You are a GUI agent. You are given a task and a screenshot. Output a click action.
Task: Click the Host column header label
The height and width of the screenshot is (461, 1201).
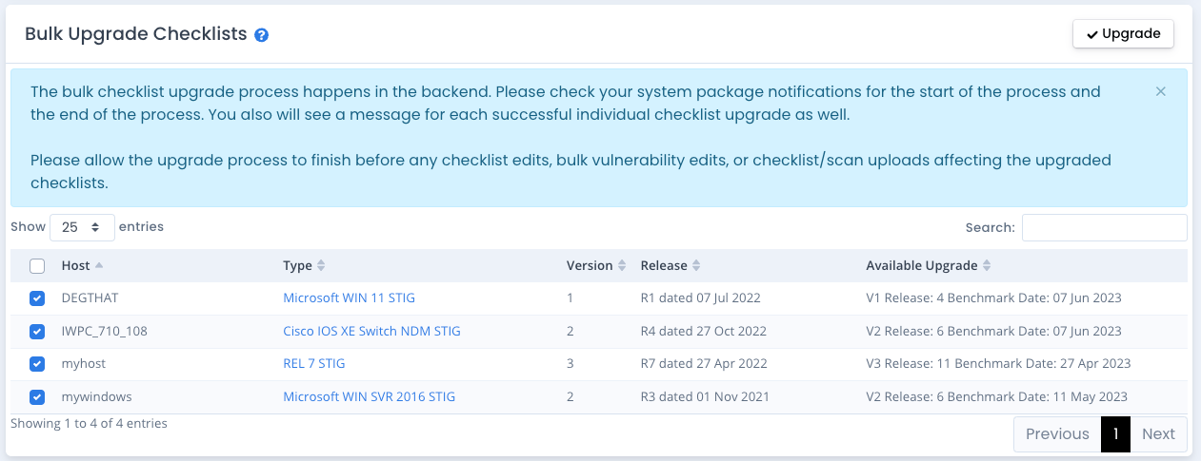(76, 265)
